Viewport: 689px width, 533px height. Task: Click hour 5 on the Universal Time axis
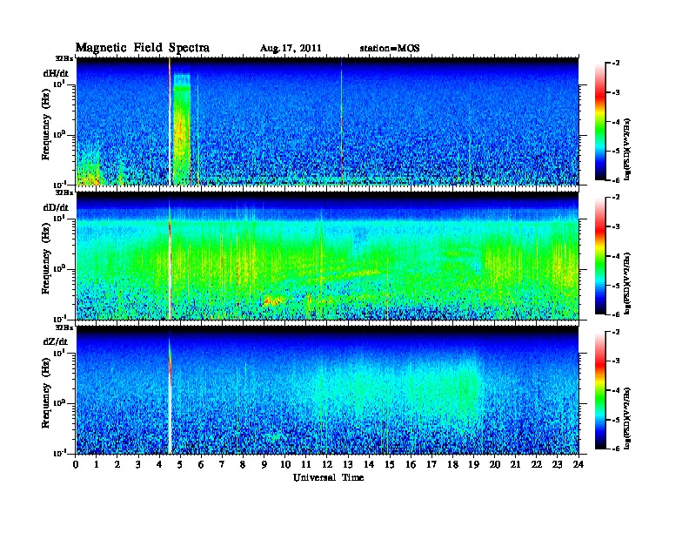click(x=180, y=464)
